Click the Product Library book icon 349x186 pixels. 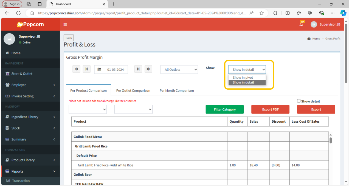[x=7, y=160]
